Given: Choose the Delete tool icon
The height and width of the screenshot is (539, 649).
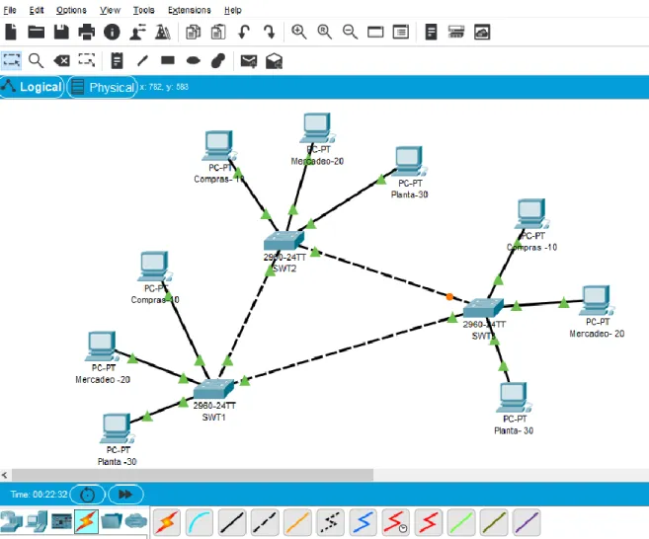Looking at the screenshot, I should click(x=61, y=61).
